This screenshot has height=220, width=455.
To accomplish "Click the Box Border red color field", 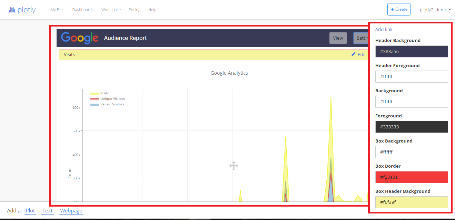I will coord(412,177).
